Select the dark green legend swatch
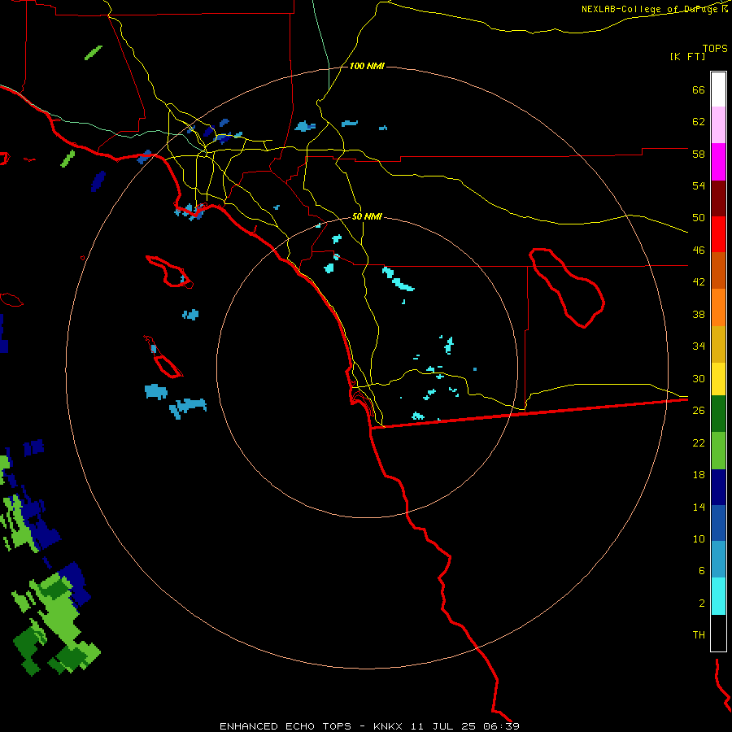This screenshot has width=732, height=732. (x=718, y=414)
